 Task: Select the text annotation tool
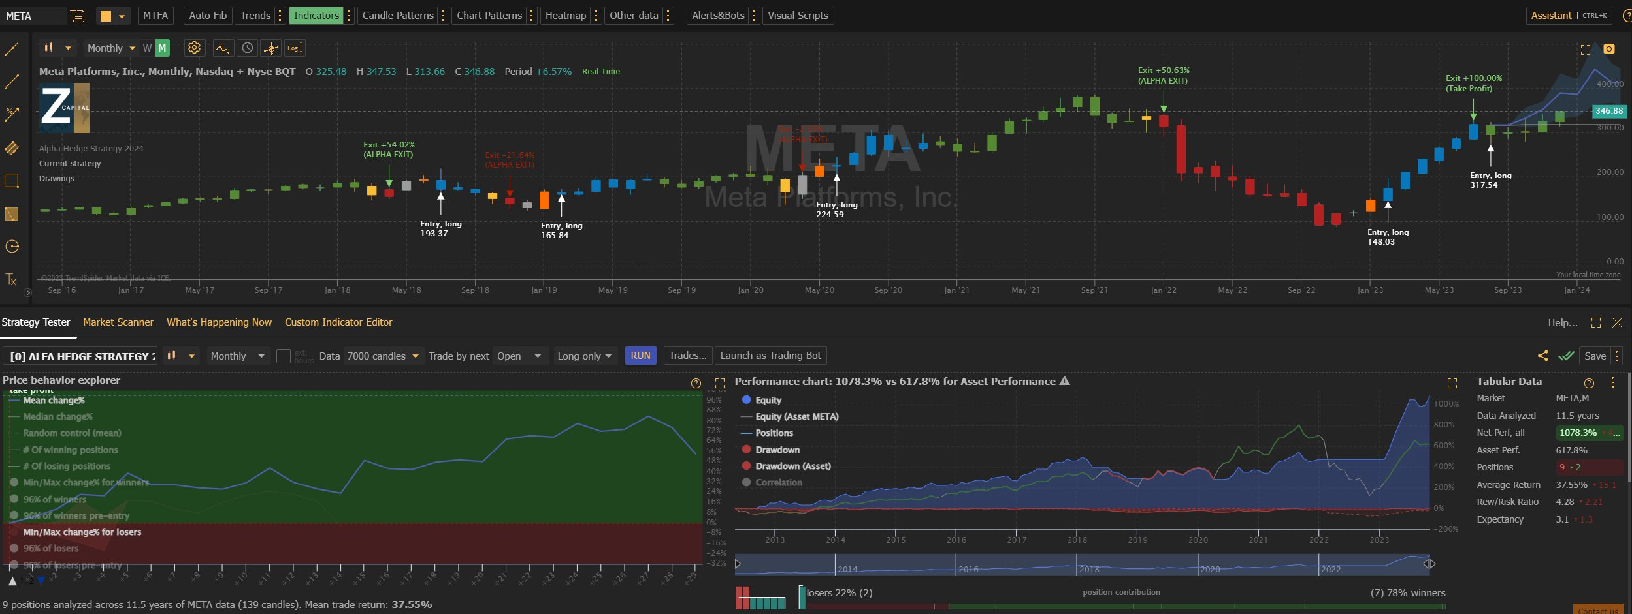(12, 279)
